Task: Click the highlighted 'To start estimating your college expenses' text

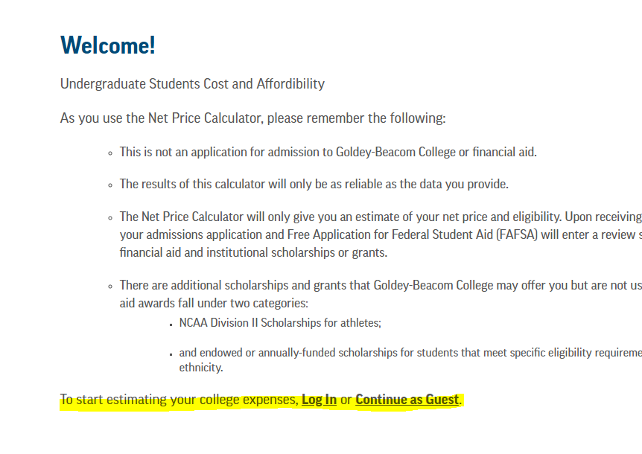Action: (x=179, y=400)
